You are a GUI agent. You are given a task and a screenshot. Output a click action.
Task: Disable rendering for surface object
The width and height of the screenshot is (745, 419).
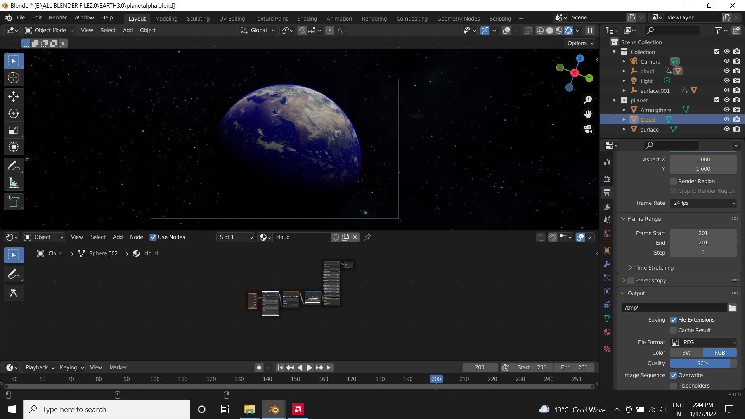736,129
